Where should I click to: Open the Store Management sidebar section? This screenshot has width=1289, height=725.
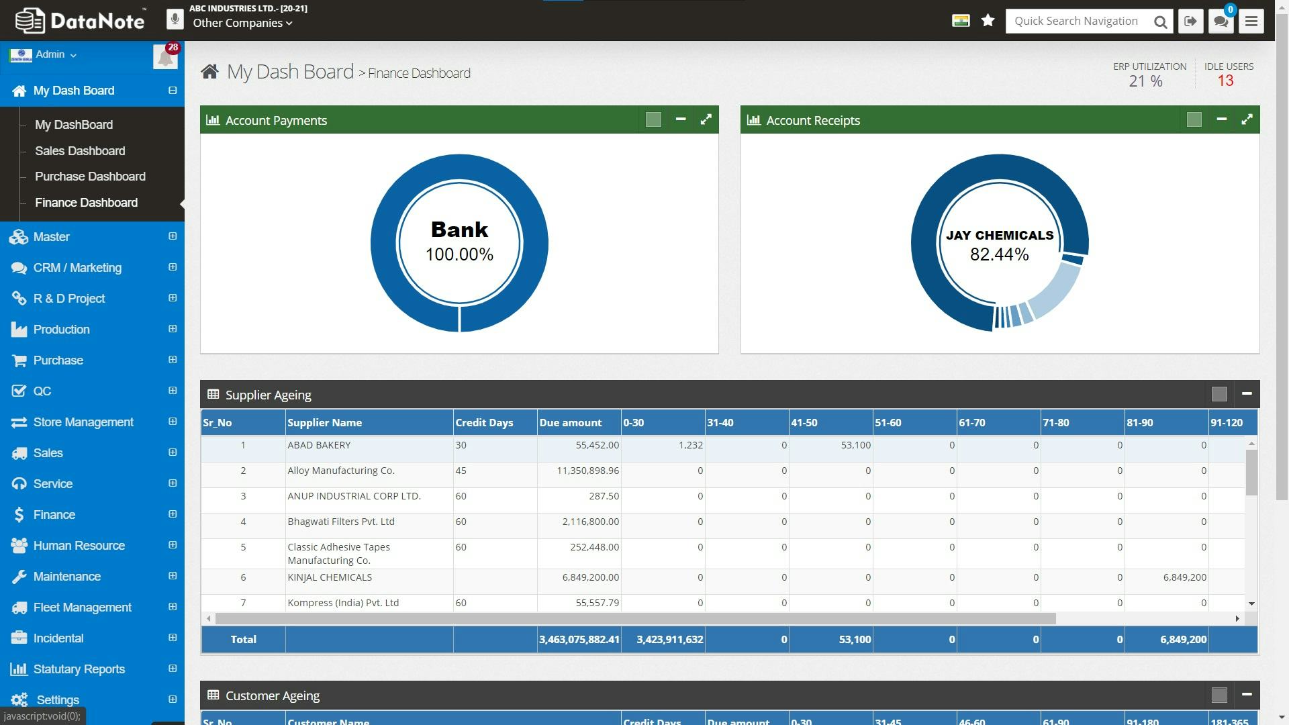83,422
